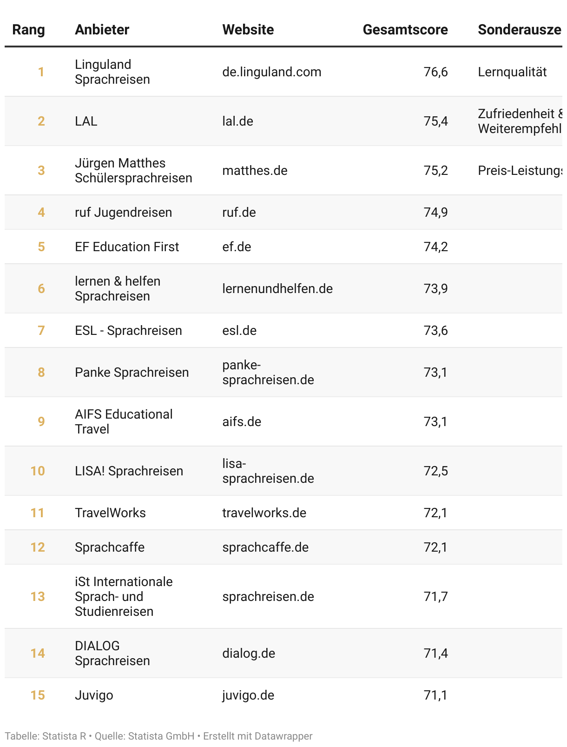This screenshot has height=747, width=567.
Task: Open the de.linguland.com website link
Action: coord(271,72)
